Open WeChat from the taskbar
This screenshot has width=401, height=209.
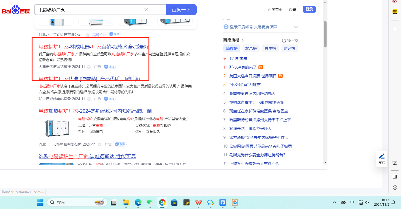pos(150,203)
